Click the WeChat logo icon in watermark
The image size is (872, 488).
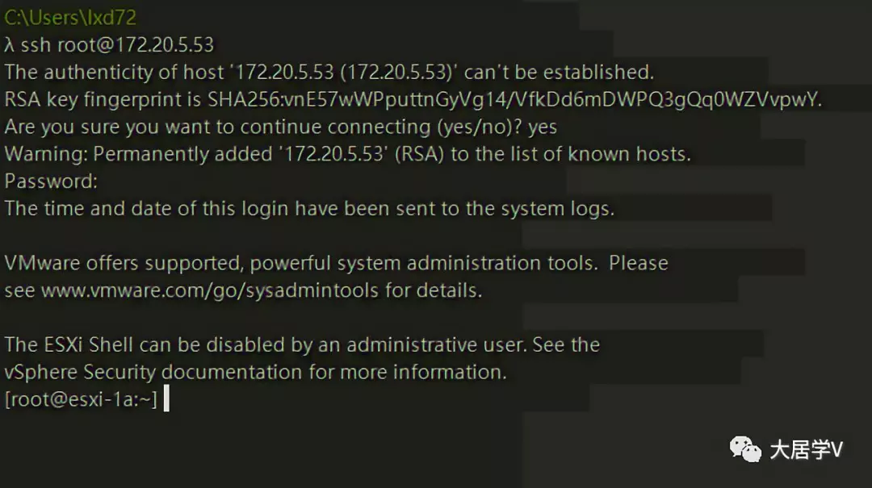[x=745, y=449]
